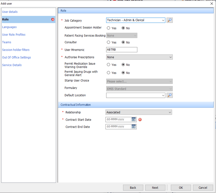Select No for Permit Issuing Drugs with General Alert
The height and width of the screenshot is (193, 216).
(x=123, y=73)
